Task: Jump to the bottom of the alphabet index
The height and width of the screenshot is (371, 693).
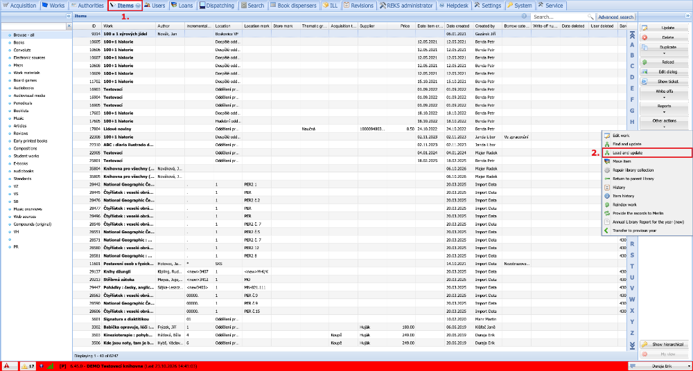Action: coord(632,345)
